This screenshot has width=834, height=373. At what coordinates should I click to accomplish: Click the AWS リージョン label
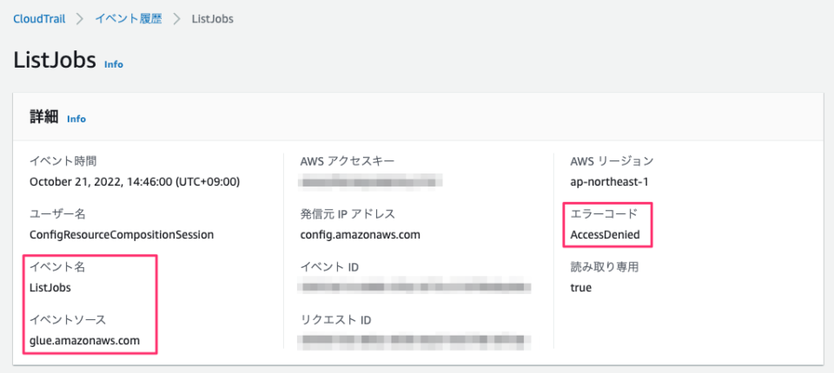612,160
